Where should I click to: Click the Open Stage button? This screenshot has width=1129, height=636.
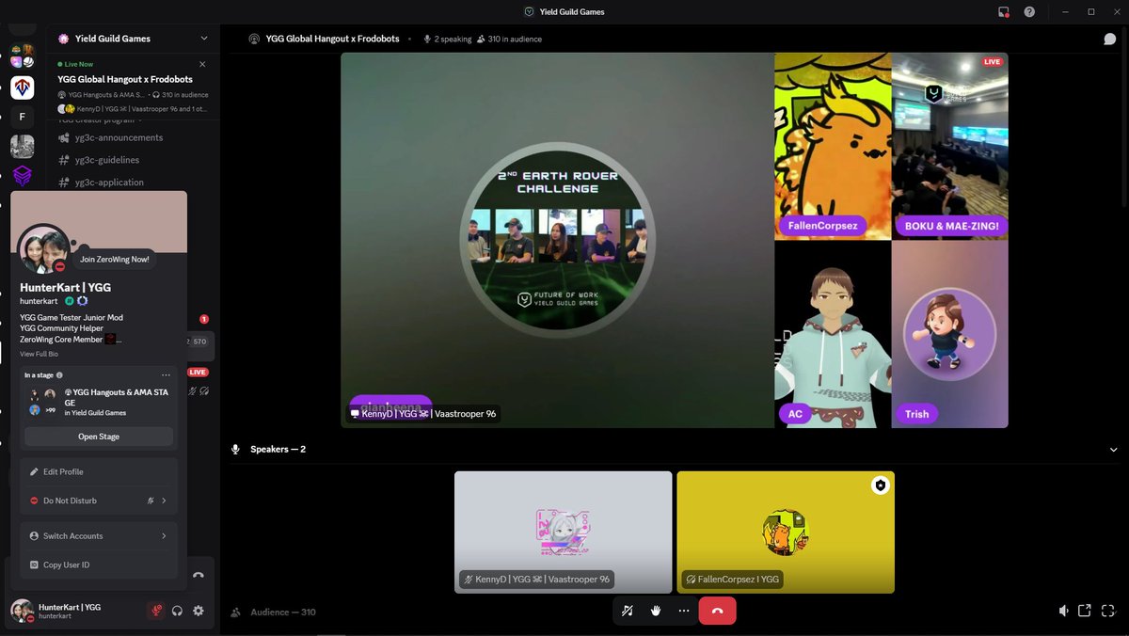coord(99,437)
